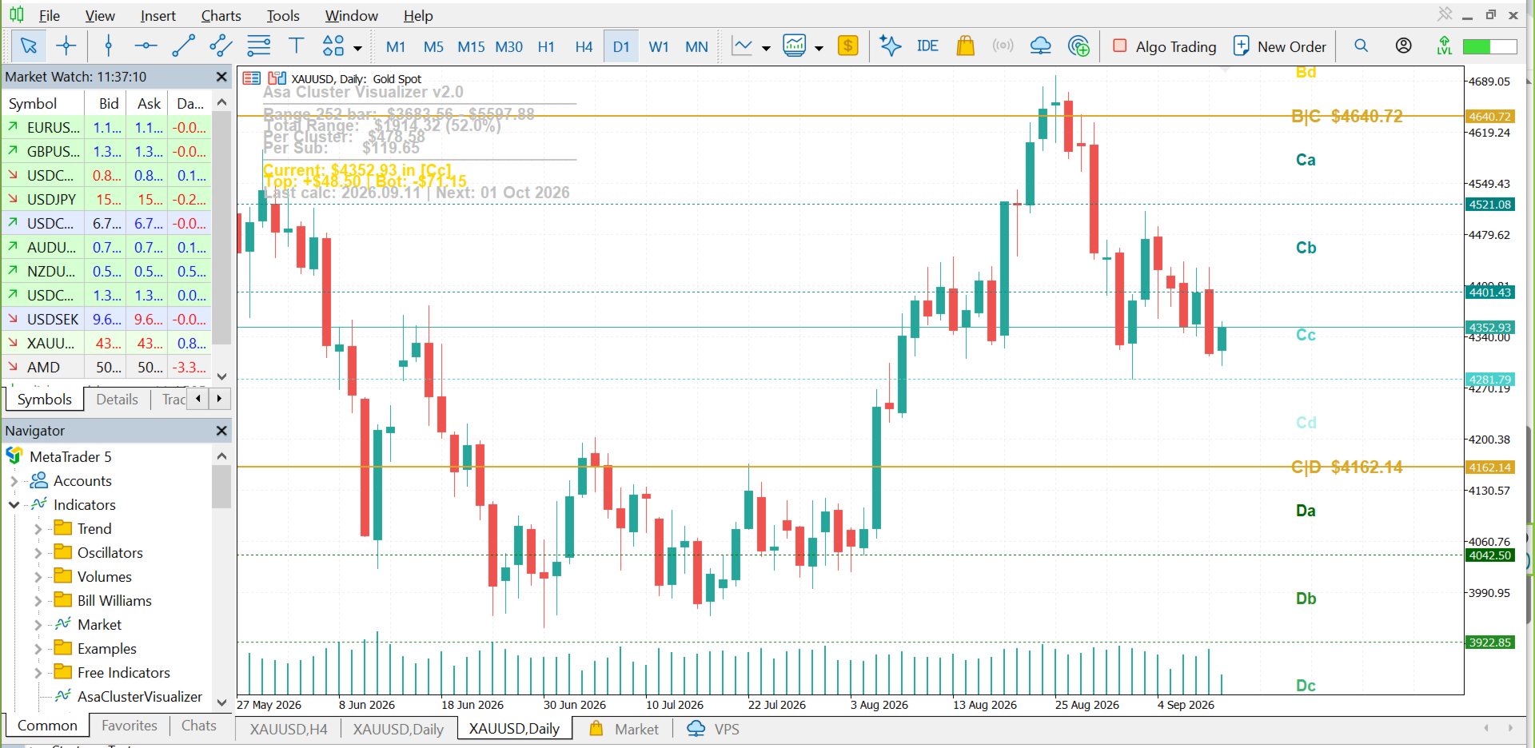
Task: Select the USDJPY row in Market Watch
Action: (107, 199)
